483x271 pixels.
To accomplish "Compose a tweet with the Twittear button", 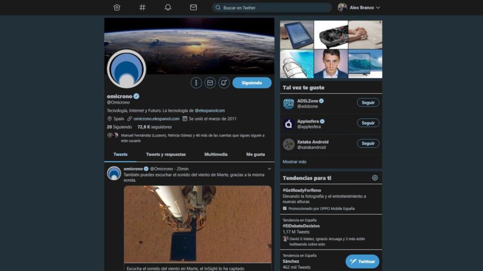I will [362, 261].
